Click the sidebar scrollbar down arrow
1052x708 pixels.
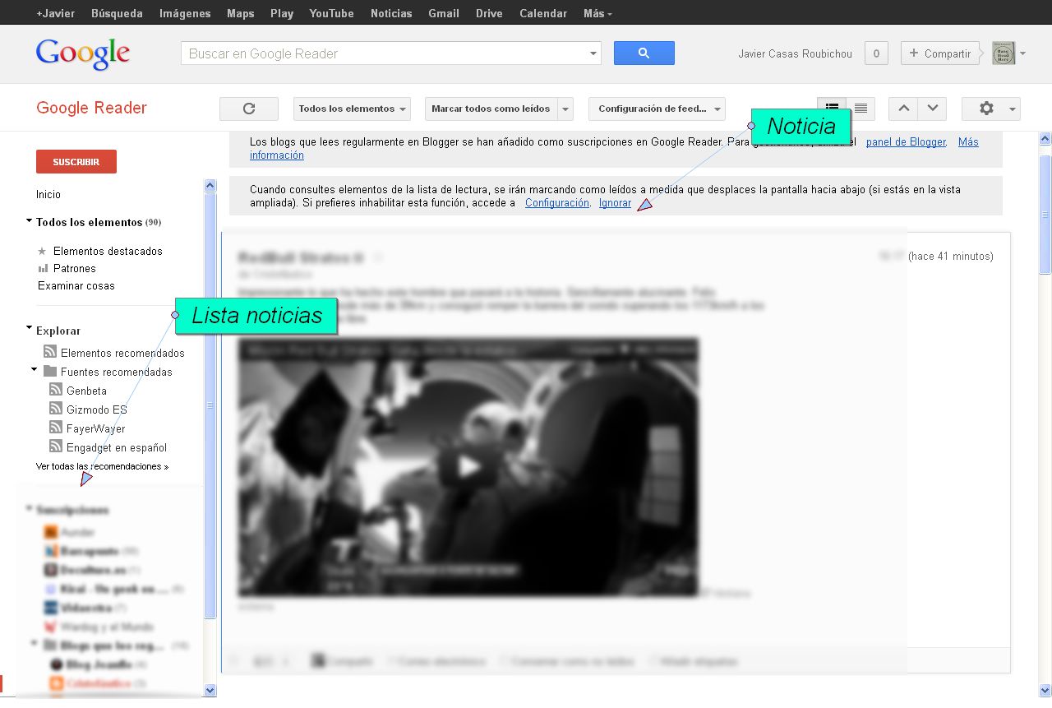click(210, 691)
